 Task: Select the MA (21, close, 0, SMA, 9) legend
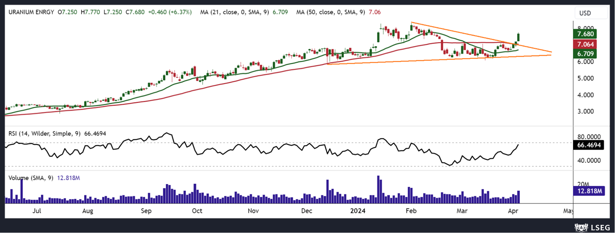tap(236, 13)
